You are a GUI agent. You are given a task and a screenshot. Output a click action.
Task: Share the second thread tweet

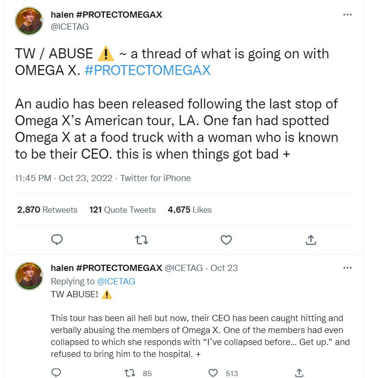click(x=299, y=372)
